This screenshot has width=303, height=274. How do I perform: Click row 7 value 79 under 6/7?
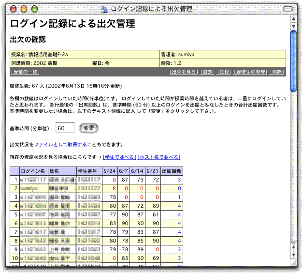(125, 232)
